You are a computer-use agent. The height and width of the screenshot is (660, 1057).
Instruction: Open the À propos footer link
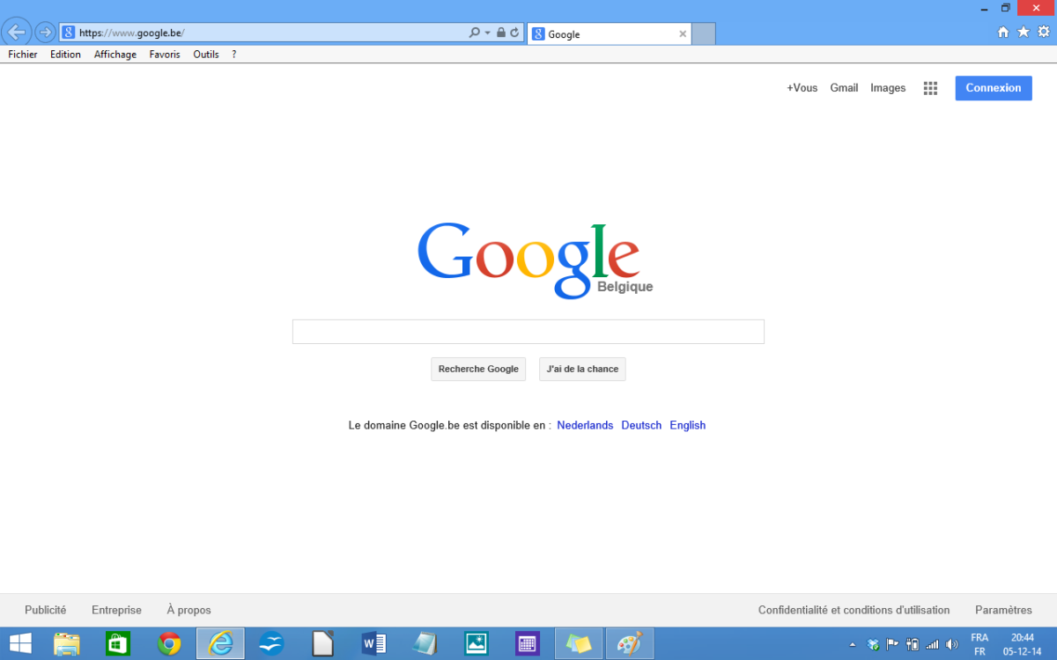[188, 610]
